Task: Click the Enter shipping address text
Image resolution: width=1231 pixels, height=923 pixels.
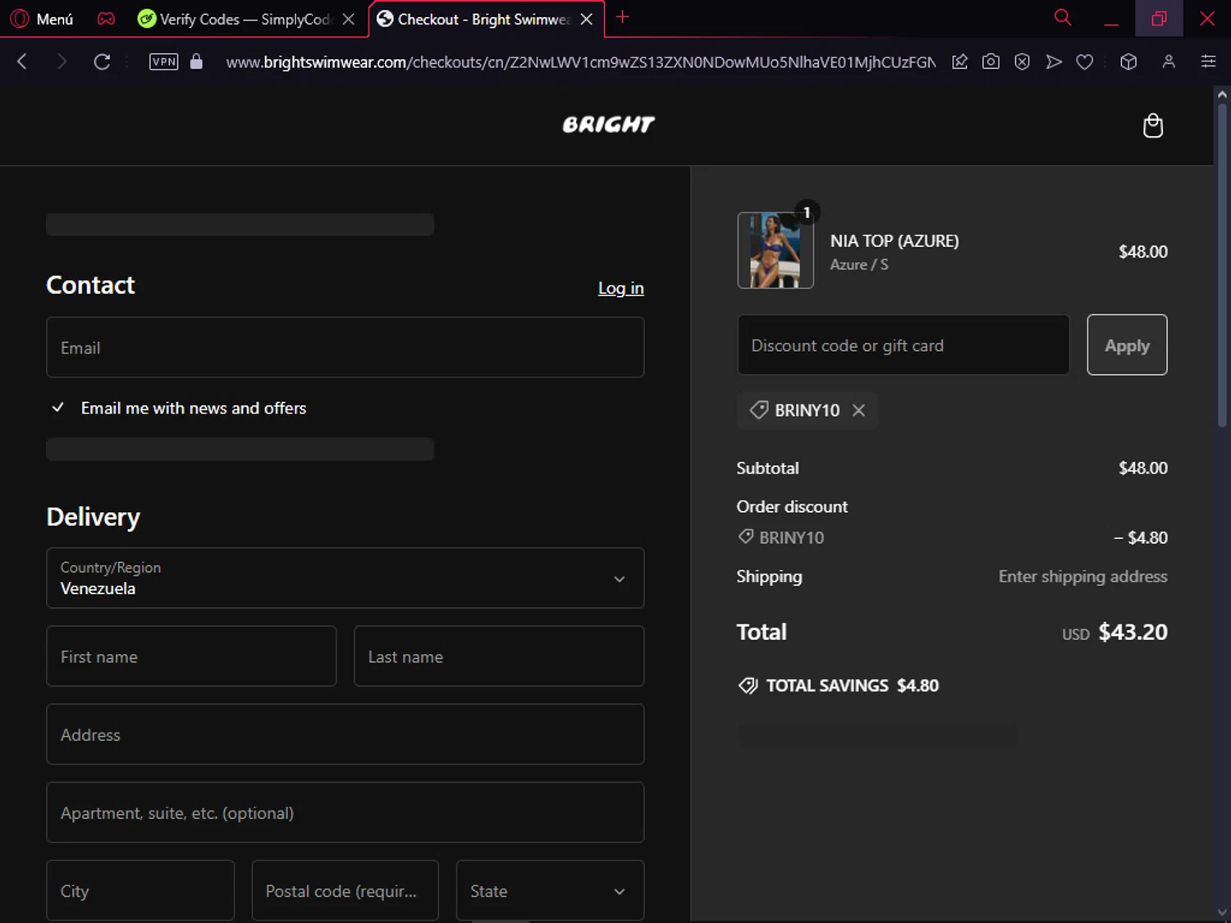Action: [x=1082, y=576]
